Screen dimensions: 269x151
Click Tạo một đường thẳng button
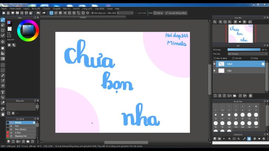pyautogui.click(x=176, y=13)
